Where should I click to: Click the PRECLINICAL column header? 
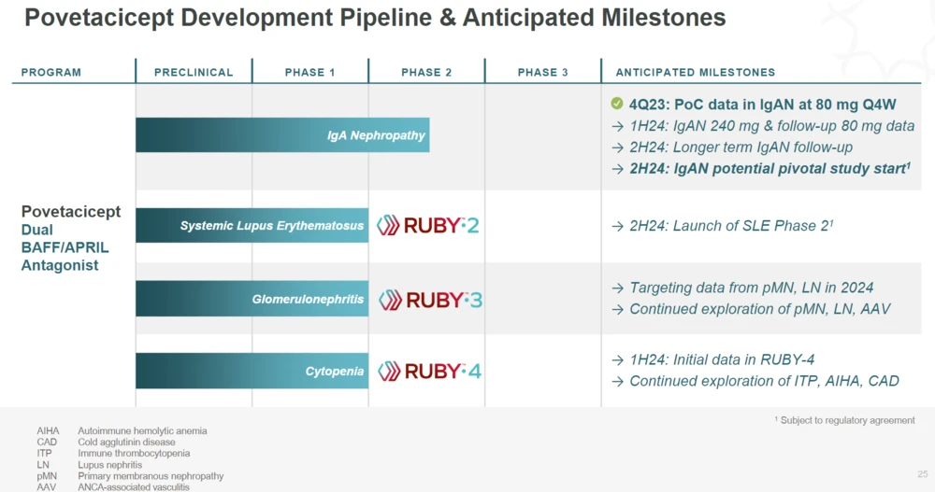tap(194, 72)
